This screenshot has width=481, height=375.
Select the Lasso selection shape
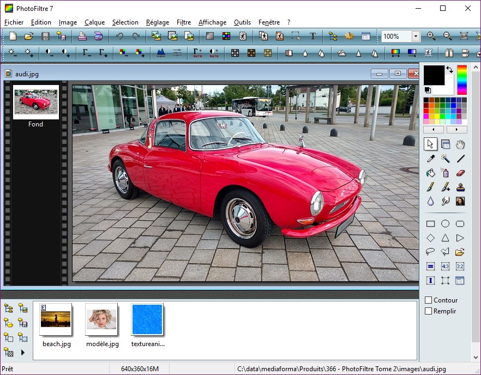coord(430,252)
